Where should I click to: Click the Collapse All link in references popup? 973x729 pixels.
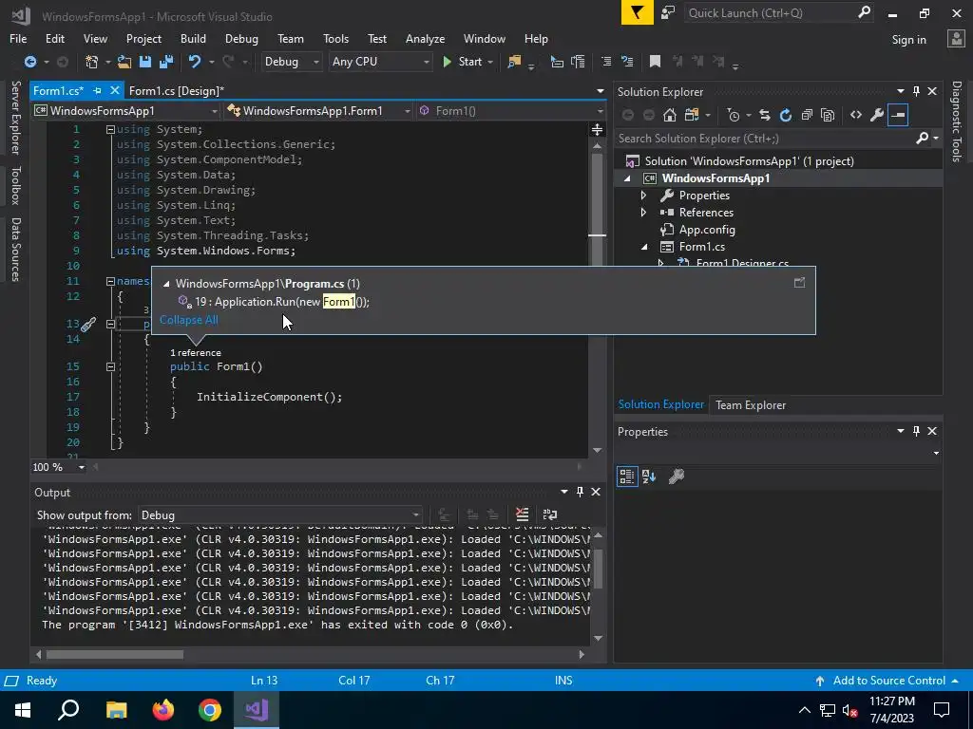click(x=189, y=320)
